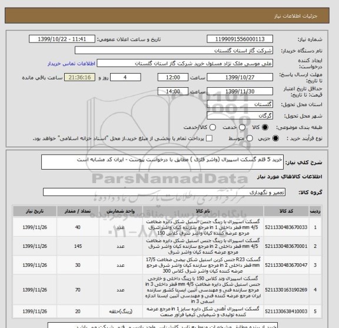
Task: Click the remaining days field showing 4
Action: [x=125, y=77]
